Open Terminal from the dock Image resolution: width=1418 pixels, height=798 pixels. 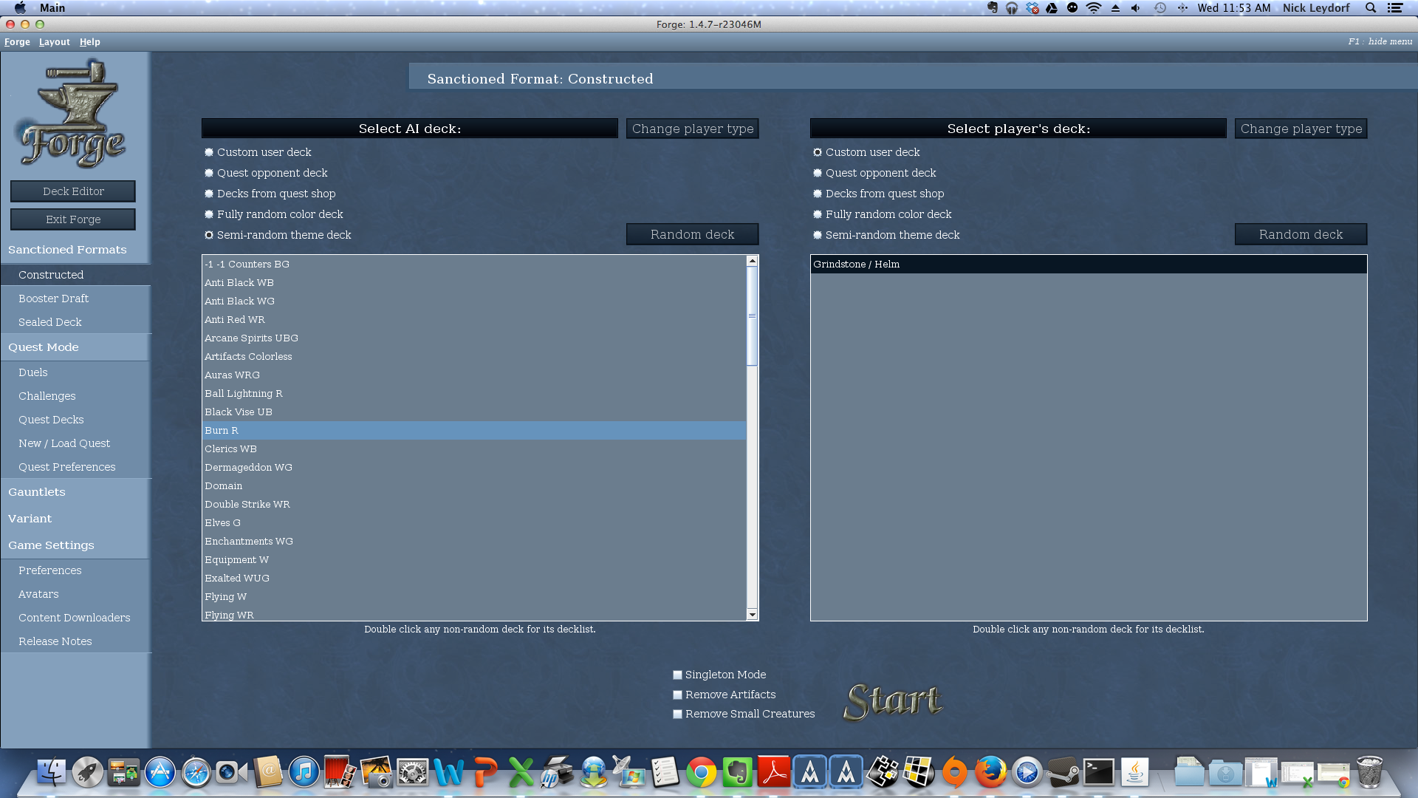pyautogui.click(x=1099, y=772)
